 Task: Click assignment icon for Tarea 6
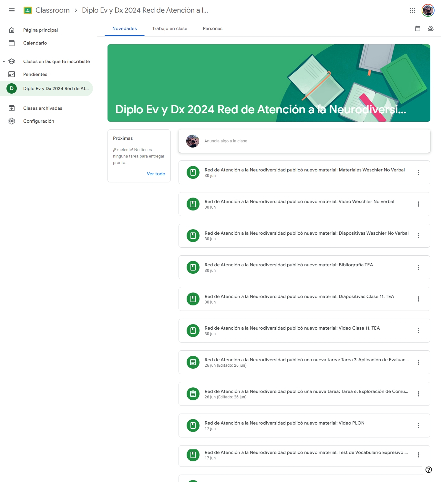pos(193,394)
